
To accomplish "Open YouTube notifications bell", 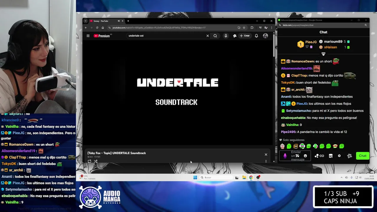I will pos(256,36).
